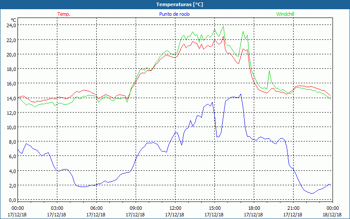Click the '18:00' time axis label
The height and width of the screenshot is (219, 350).
pos(254,208)
